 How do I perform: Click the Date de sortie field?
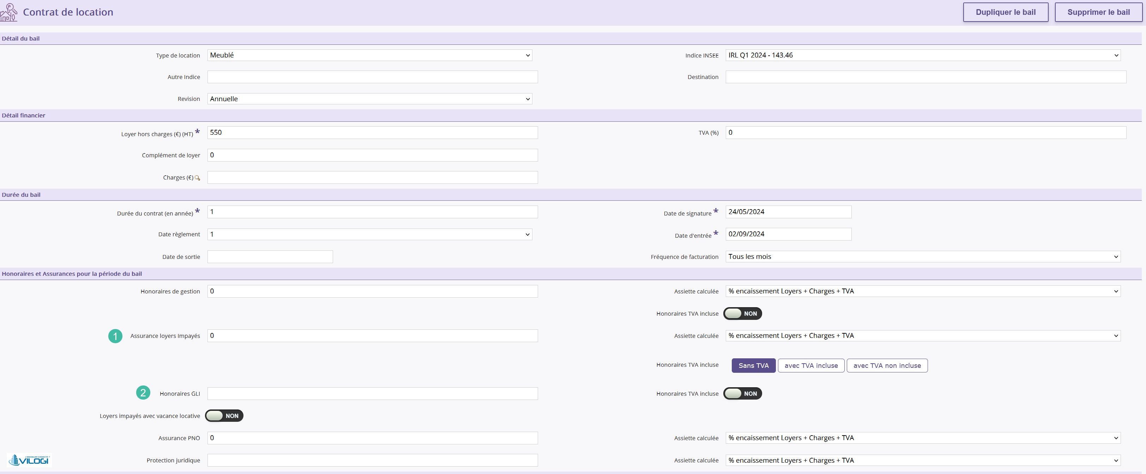pyautogui.click(x=270, y=256)
